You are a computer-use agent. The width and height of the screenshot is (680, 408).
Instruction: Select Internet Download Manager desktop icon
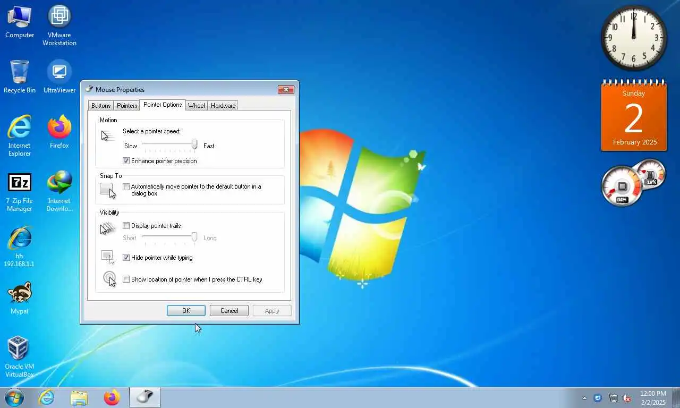click(x=59, y=191)
